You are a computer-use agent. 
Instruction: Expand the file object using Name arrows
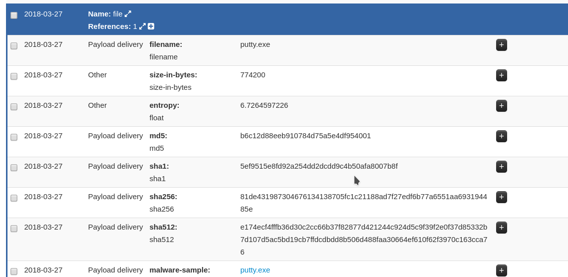pyautogui.click(x=128, y=14)
